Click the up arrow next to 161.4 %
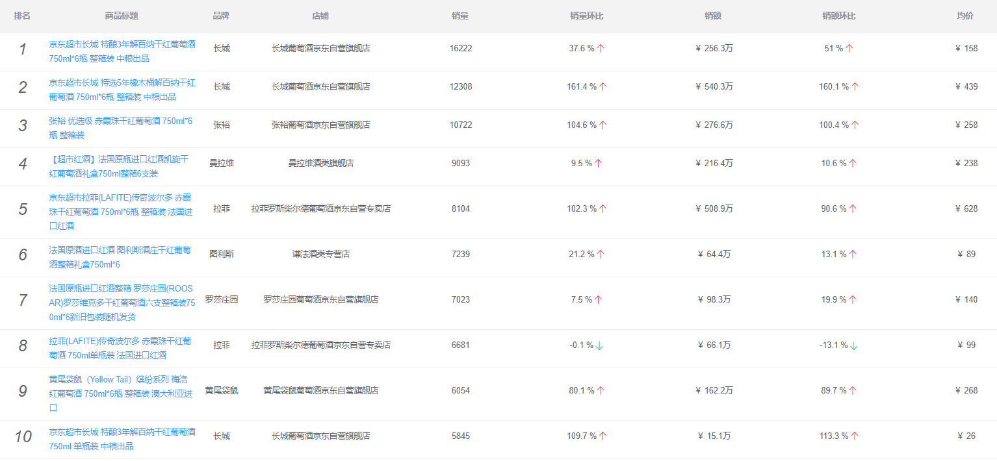 [x=602, y=87]
